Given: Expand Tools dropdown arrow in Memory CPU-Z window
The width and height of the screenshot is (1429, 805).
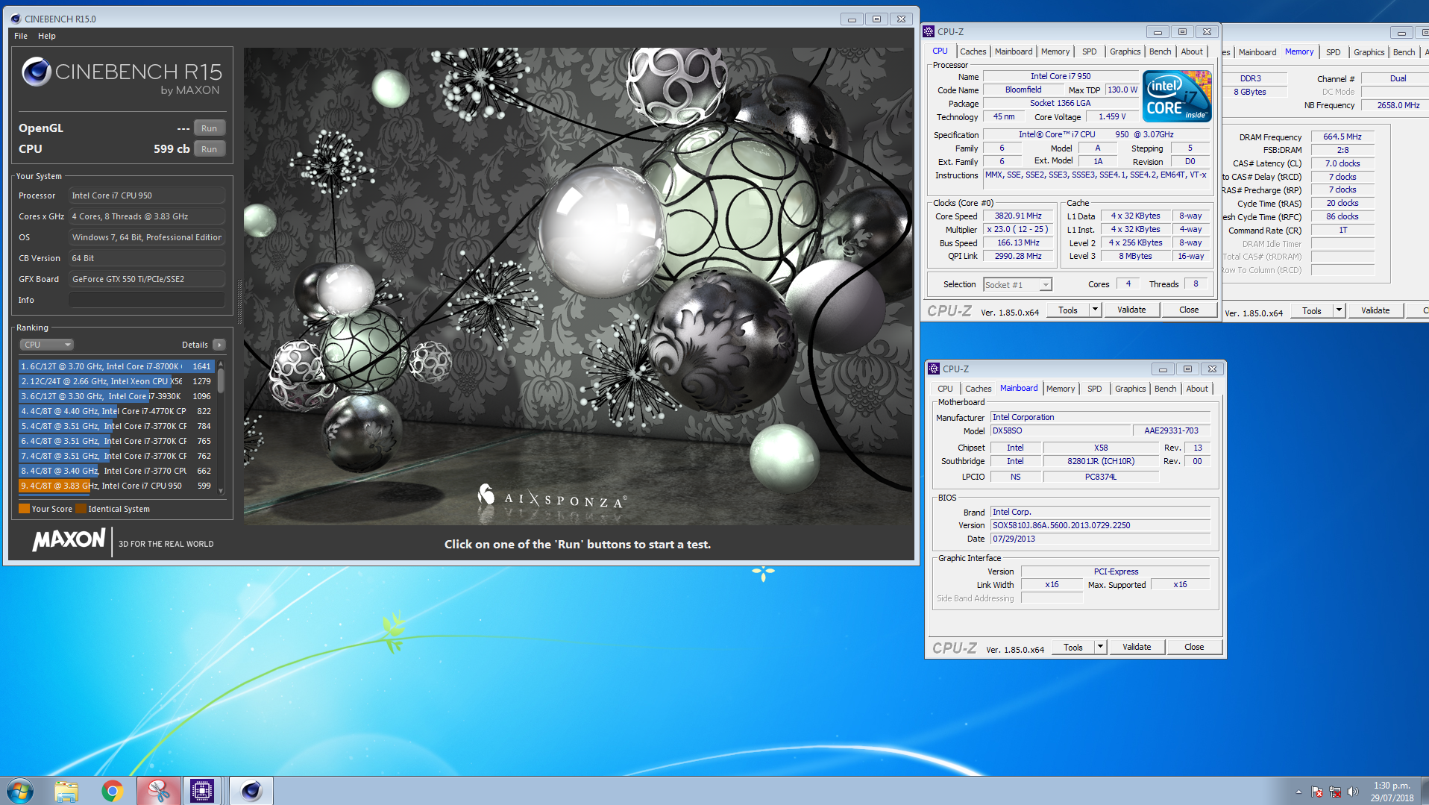Looking at the screenshot, I should 1340,311.
